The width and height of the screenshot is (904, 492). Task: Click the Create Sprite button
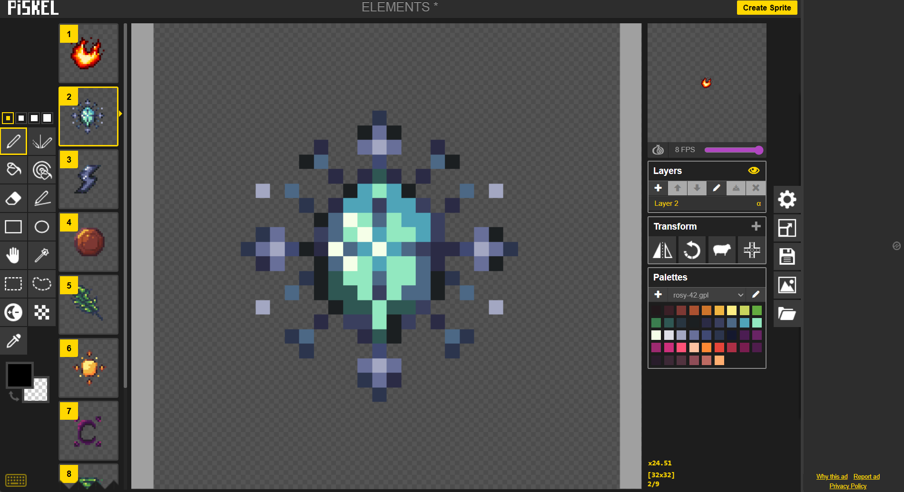(x=766, y=8)
